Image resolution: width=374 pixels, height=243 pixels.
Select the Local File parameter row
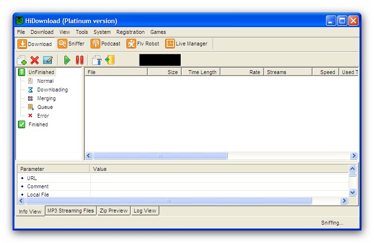(x=183, y=194)
